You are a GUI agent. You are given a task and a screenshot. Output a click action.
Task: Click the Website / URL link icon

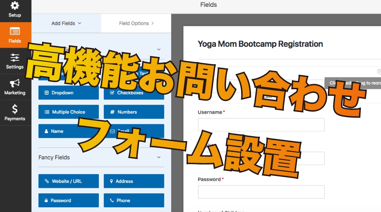pos(47,181)
